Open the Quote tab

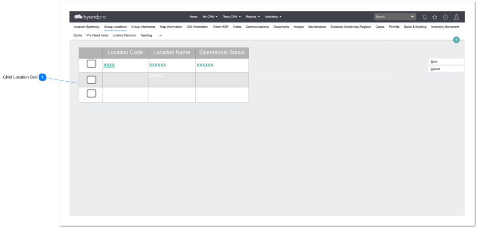pyautogui.click(x=77, y=35)
